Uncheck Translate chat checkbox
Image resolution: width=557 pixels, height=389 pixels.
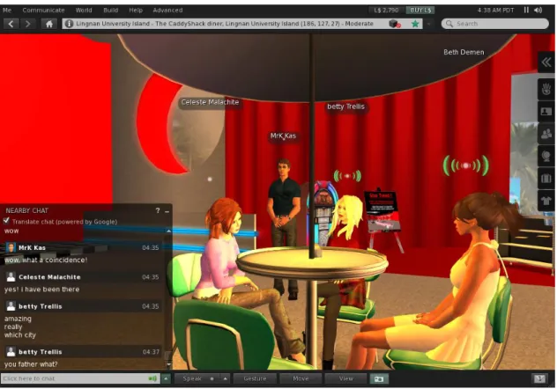pyautogui.click(x=6, y=221)
